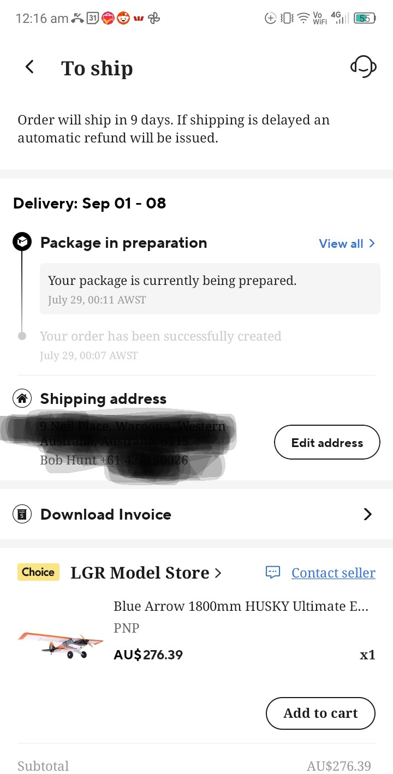Tap the yellow Choice badge
The width and height of the screenshot is (393, 774).
38,572
